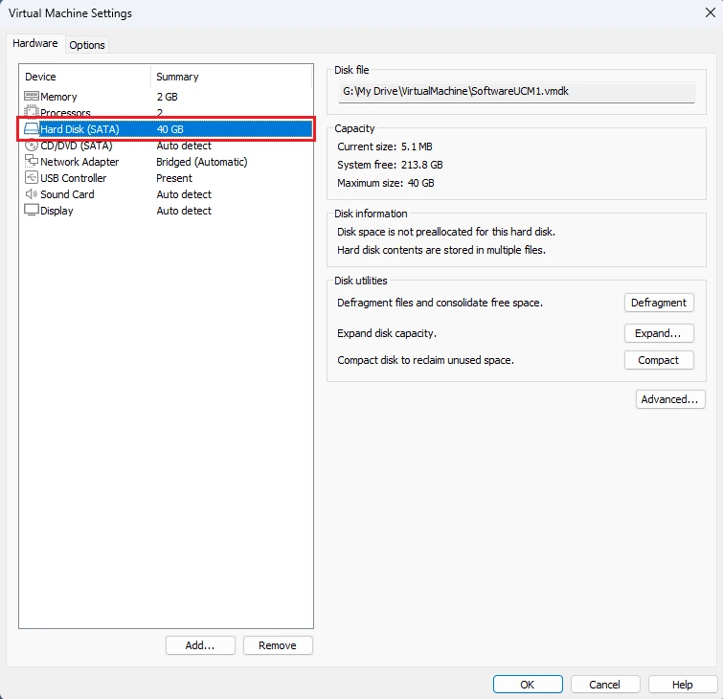
Task: Click the Display monitor icon
Action: (x=32, y=211)
